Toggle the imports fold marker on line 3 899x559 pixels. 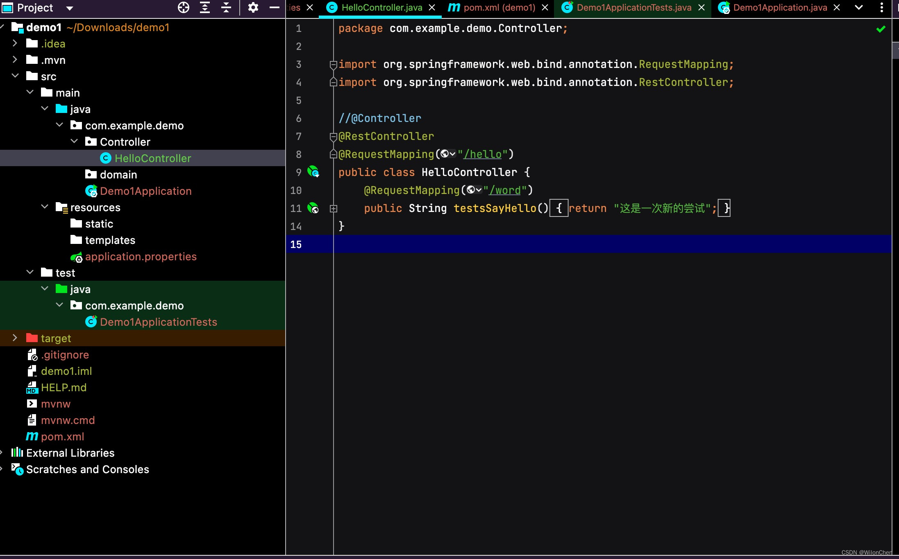[x=333, y=65]
